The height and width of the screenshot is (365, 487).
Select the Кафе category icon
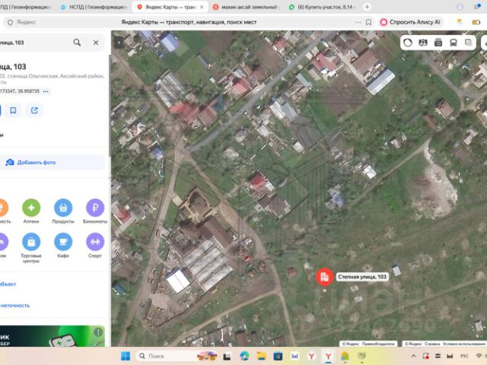coord(63,242)
